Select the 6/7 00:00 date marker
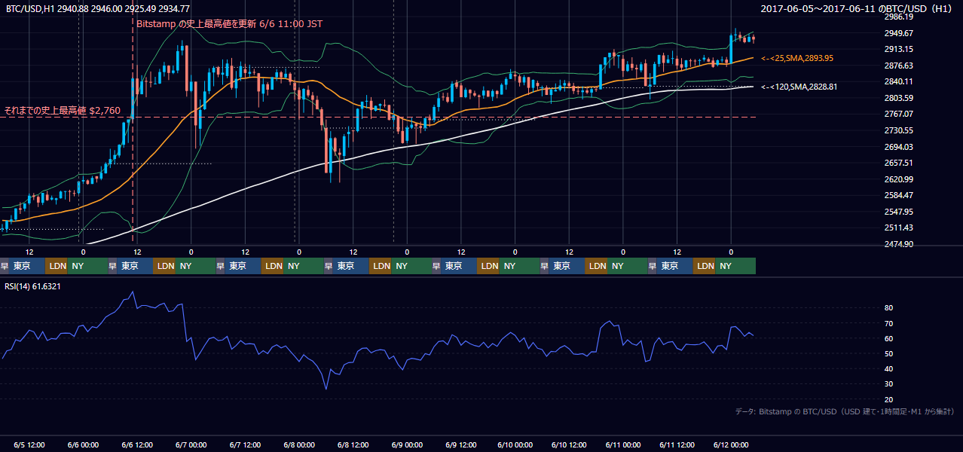Image resolution: width=963 pixels, height=452 pixels. point(191,444)
